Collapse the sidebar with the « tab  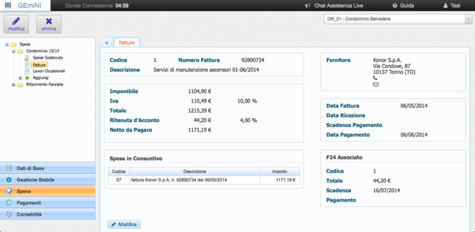point(107,43)
